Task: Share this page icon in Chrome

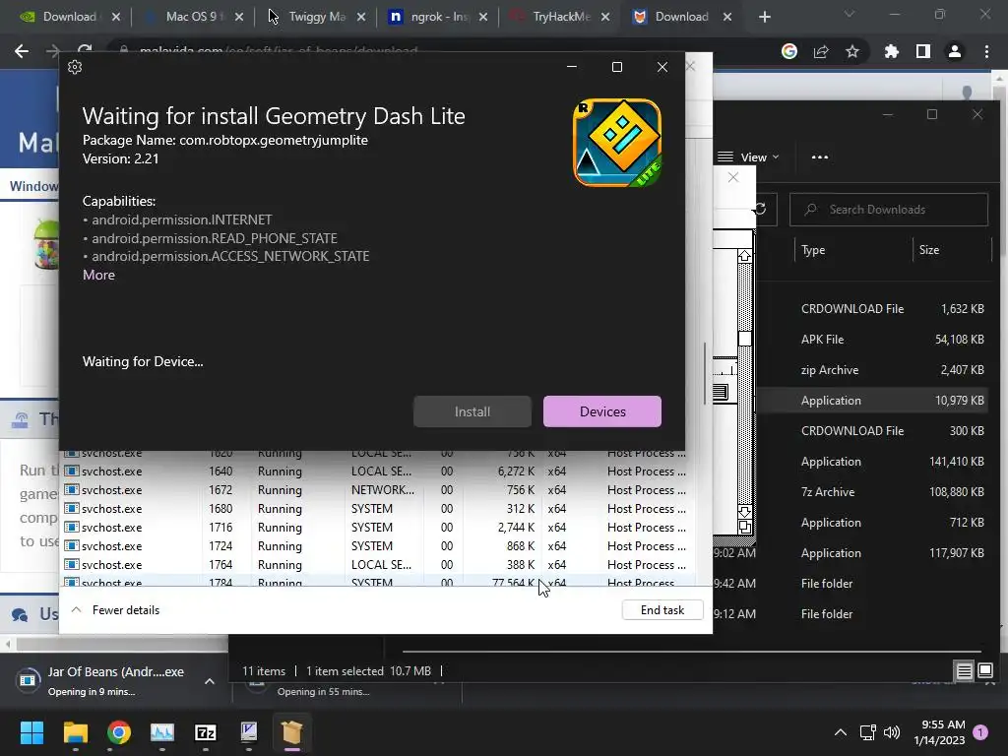Action: [821, 51]
